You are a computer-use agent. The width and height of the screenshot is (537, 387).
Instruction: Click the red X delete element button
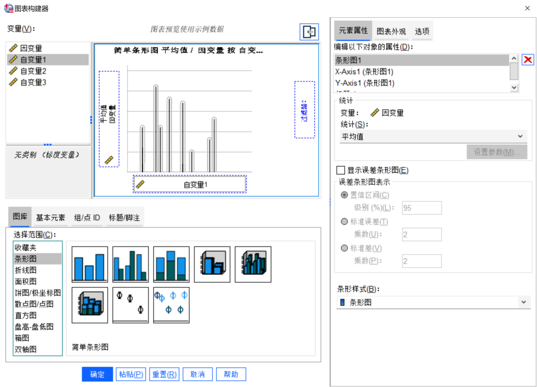pyautogui.click(x=528, y=60)
